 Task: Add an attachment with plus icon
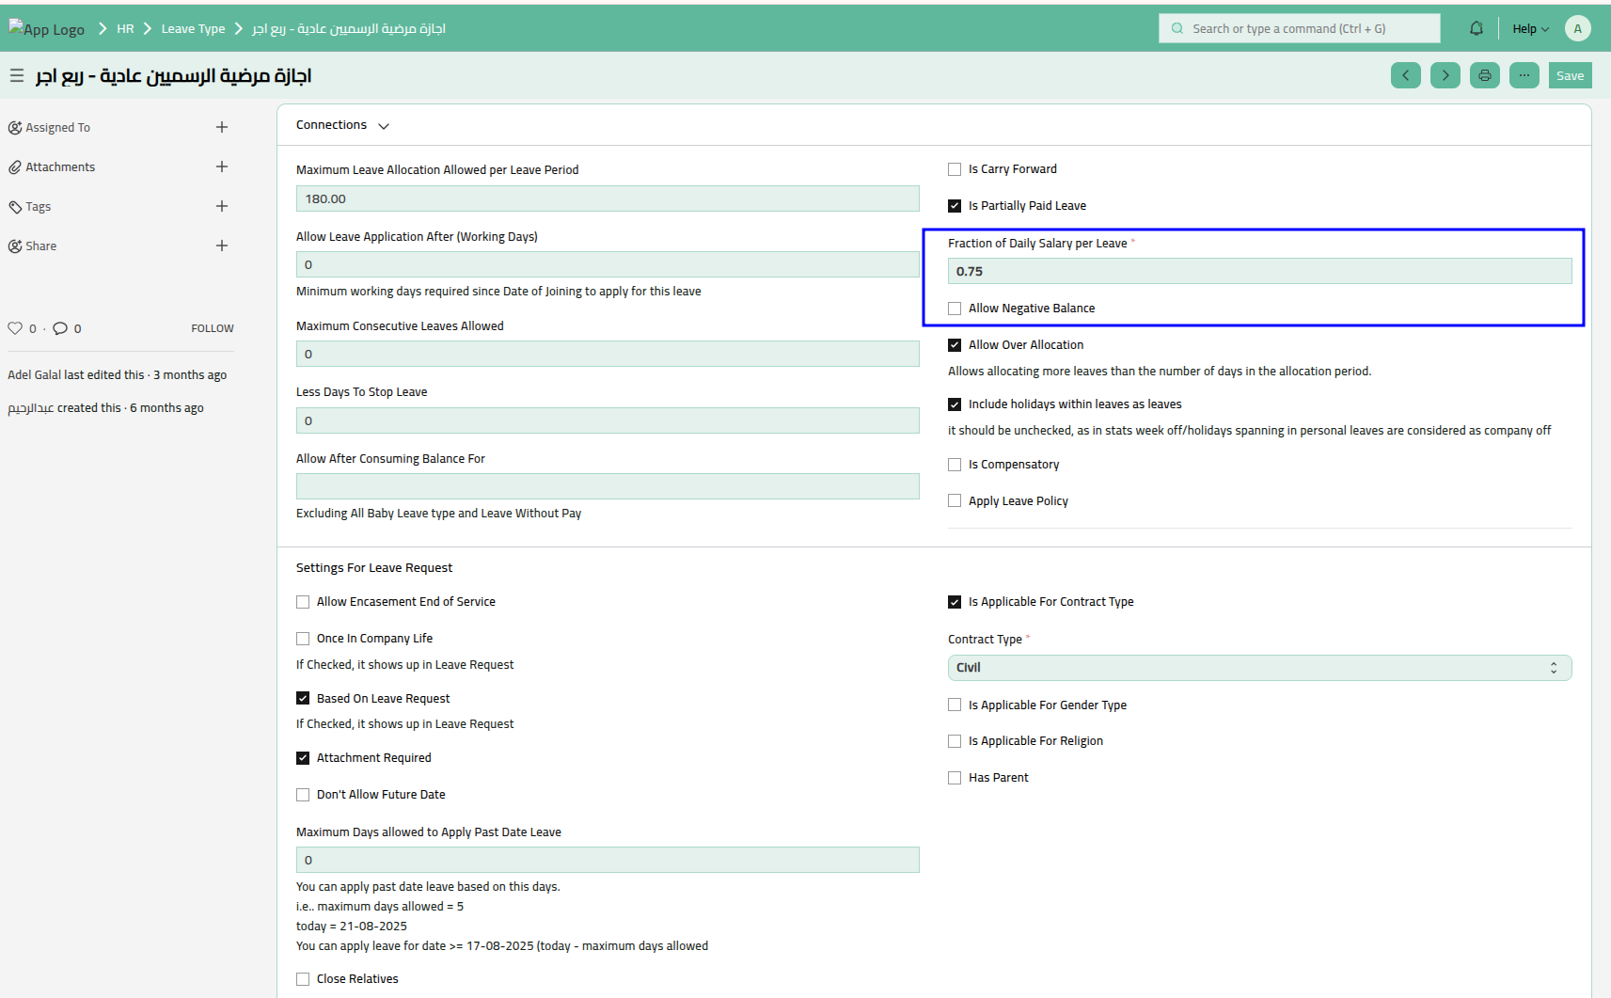click(222, 166)
